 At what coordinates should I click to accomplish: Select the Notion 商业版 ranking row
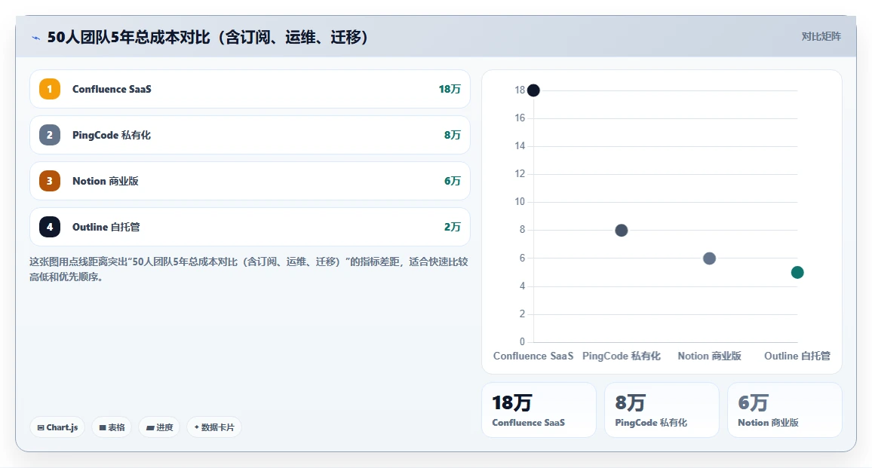coord(250,181)
